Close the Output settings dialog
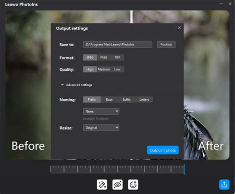This screenshot has width=235, height=194. point(179,28)
